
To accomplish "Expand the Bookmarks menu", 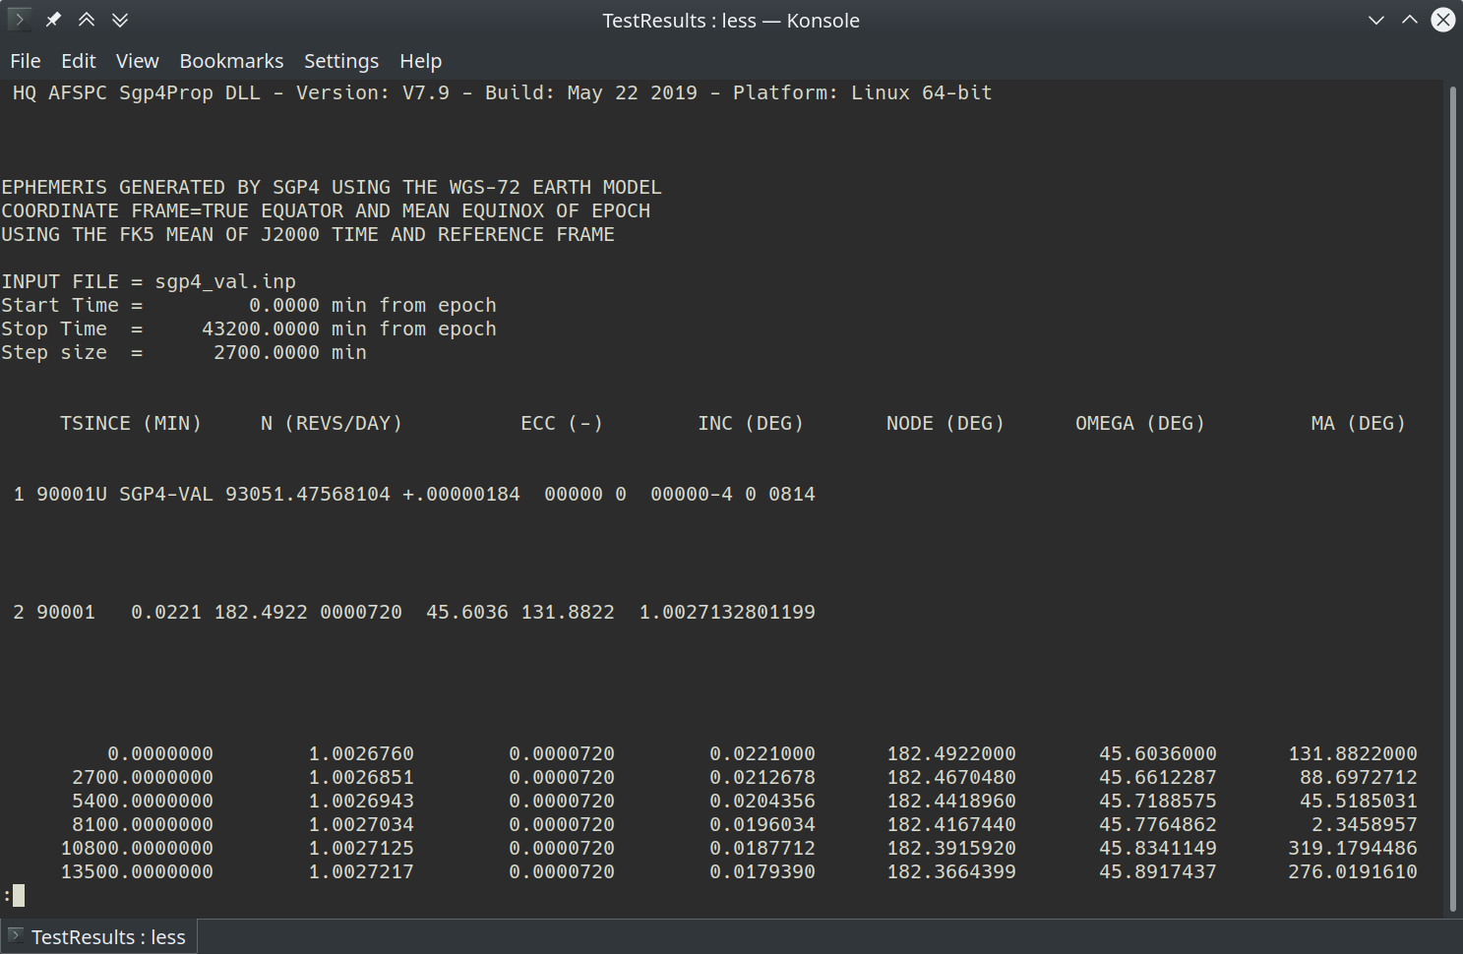I will click(x=231, y=61).
